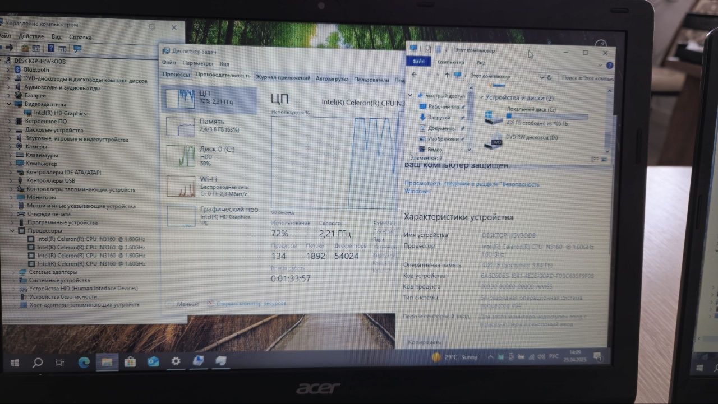
Task: Open the notification center icon in system tray
Action: pyautogui.click(x=599, y=356)
